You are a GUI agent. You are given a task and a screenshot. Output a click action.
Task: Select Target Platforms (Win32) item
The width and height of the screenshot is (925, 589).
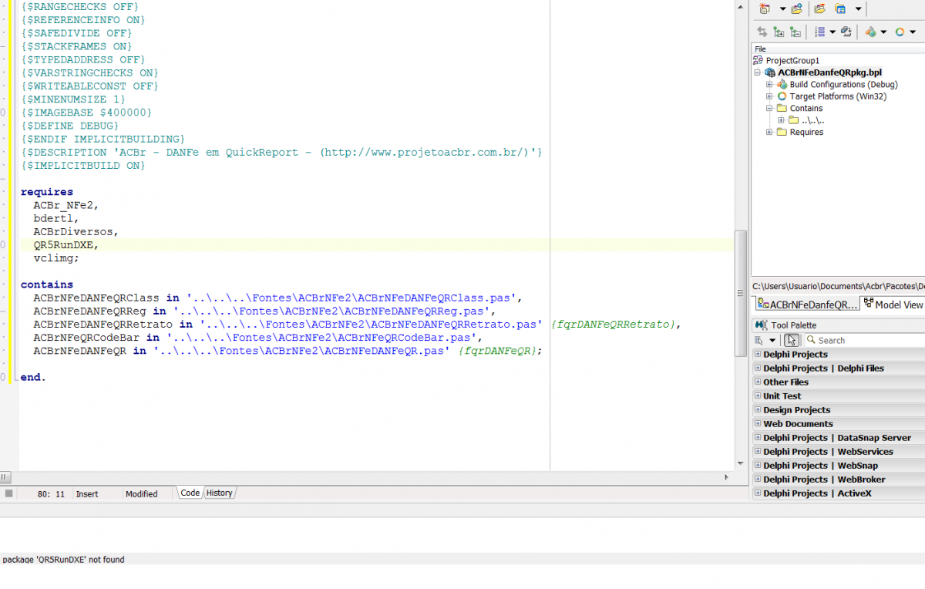tap(838, 96)
